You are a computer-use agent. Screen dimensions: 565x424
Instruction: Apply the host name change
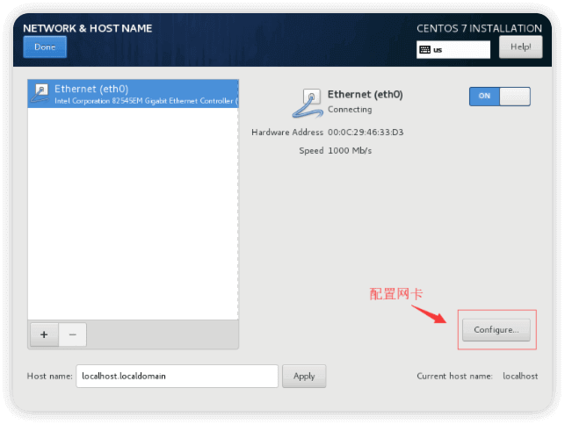pos(304,376)
